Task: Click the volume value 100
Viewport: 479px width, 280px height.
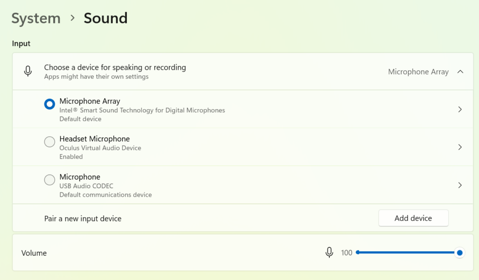Action: tap(347, 253)
